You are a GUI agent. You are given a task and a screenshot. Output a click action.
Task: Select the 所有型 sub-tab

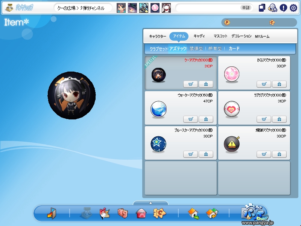[x=215, y=49]
